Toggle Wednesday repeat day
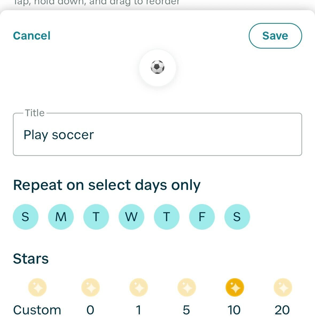Viewport: 315px width, 336px height. coord(131,217)
